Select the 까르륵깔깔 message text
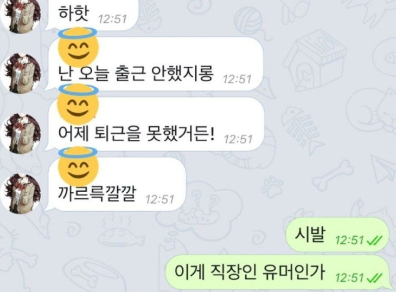396x292 pixels. click(x=97, y=193)
